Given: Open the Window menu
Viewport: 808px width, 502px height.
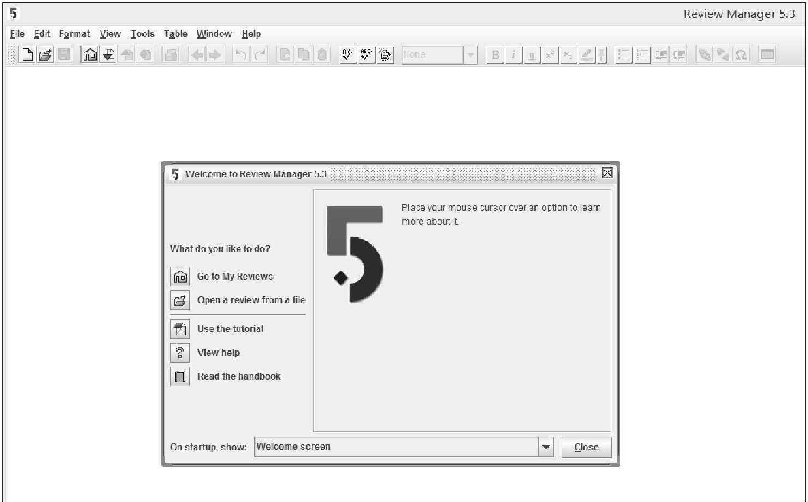Looking at the screenshot, I should (x=214, y=34).
